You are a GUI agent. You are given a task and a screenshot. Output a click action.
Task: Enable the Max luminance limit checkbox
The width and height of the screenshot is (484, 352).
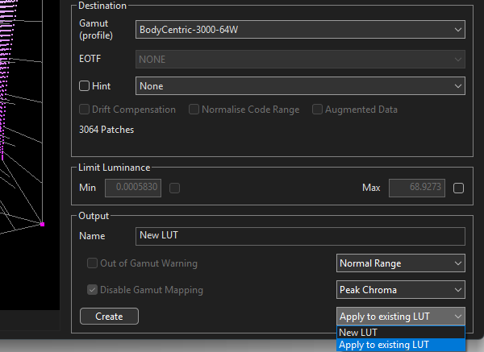coord(458,188)
